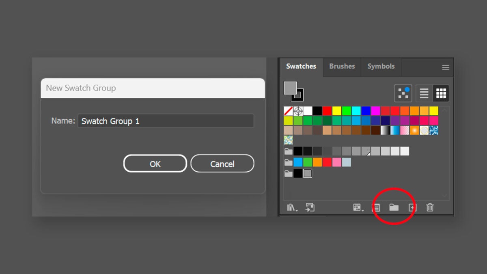Add selected swatches to library icon
Image resolution: width=487 pixels, height=274 pixels.
click(x=310, y=207)
